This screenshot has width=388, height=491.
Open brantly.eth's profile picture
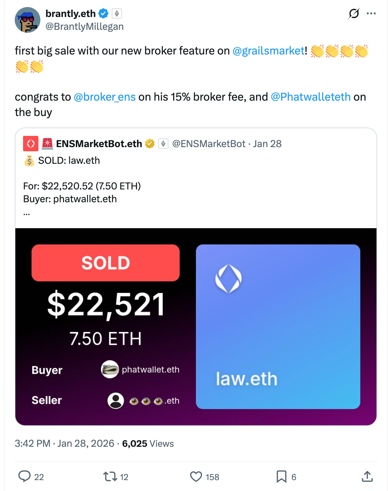pyautogui.click(x=28, y=20)
